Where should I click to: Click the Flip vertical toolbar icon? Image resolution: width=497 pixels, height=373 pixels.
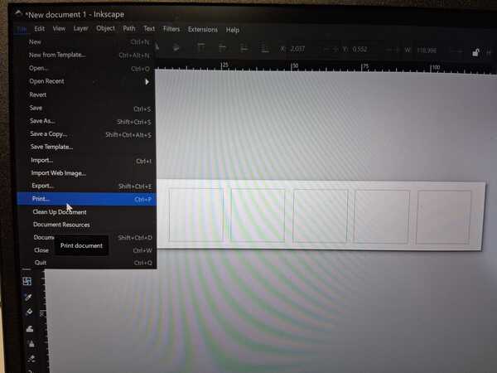pos(176,47)
